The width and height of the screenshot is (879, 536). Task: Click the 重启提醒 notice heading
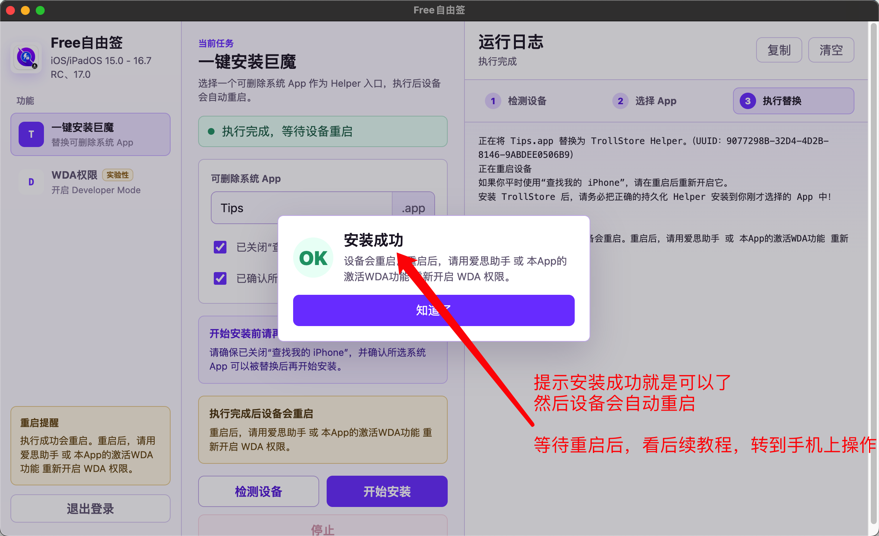[39, 423]
